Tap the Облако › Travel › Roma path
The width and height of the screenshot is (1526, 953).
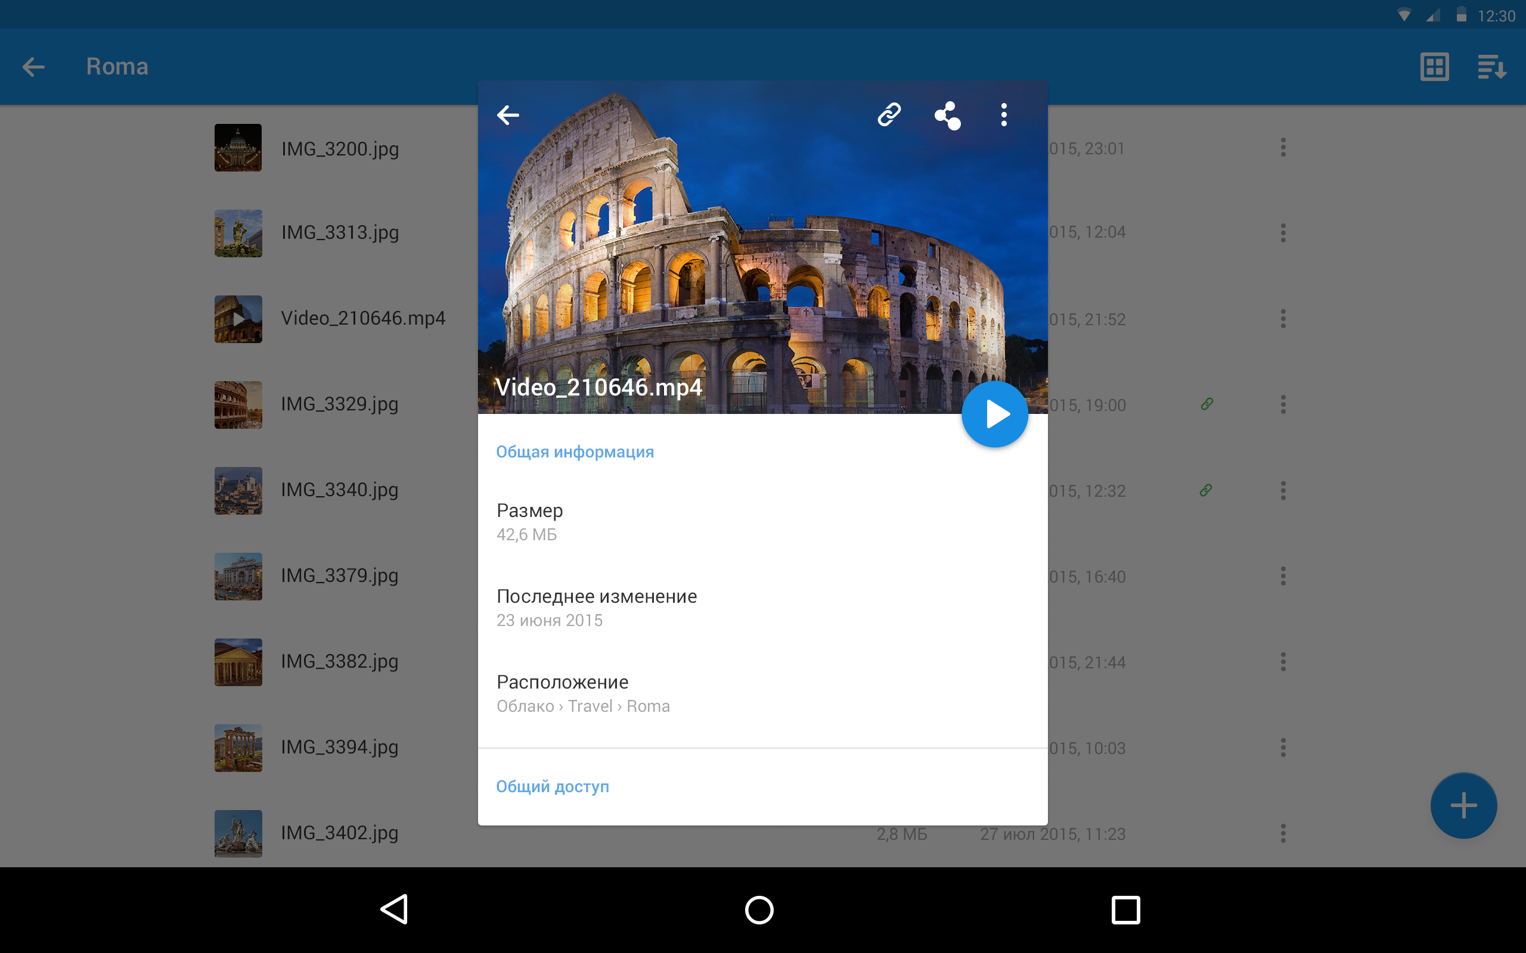(x=584, y=706)
